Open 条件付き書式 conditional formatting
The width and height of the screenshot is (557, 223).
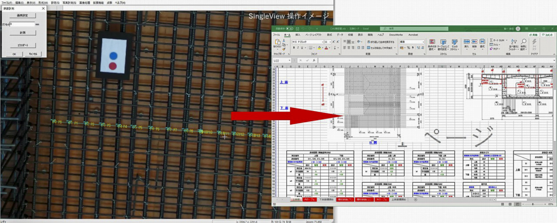(x=432, y=46)
